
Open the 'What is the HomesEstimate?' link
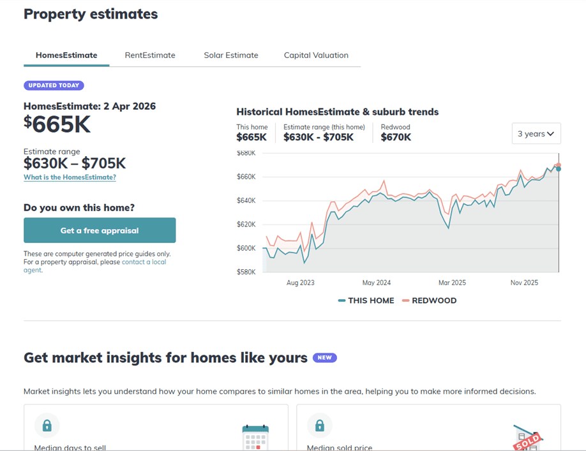click(x=70, y=177)
